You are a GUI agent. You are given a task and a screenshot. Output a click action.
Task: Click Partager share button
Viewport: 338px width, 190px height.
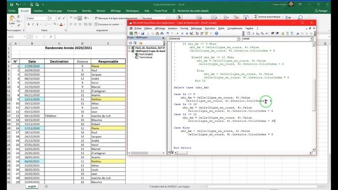[321, 11]
